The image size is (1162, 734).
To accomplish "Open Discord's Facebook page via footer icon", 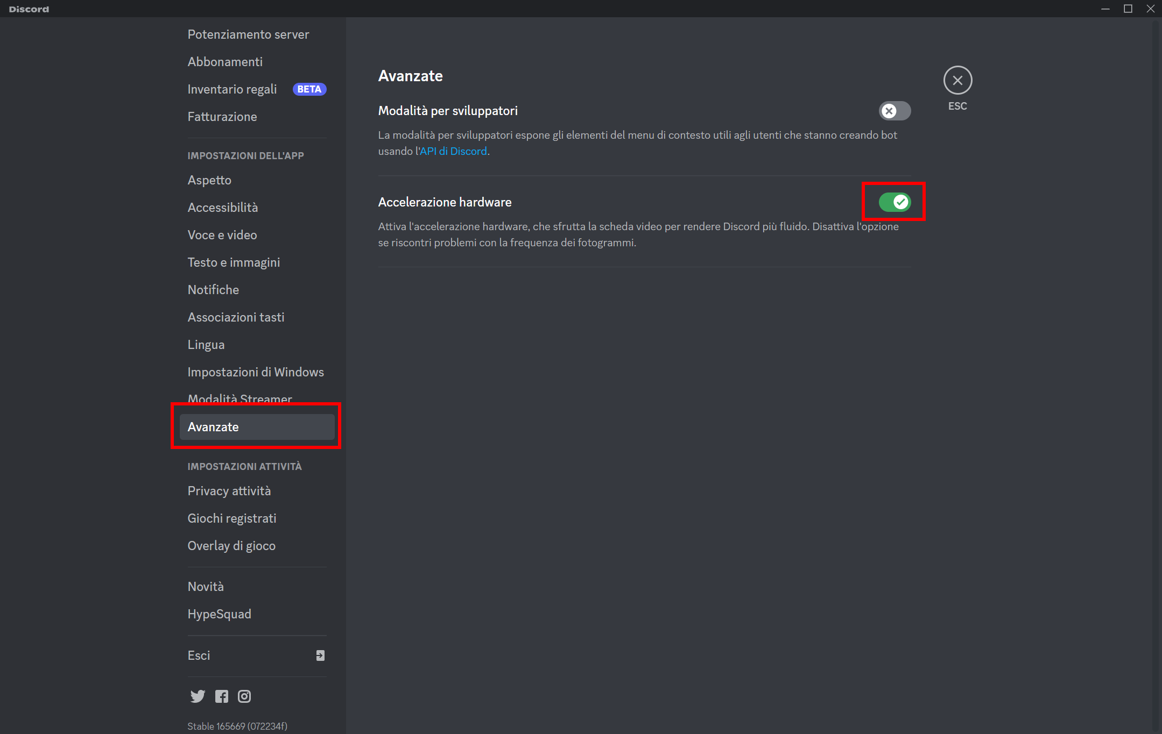I will coord(221,696).
